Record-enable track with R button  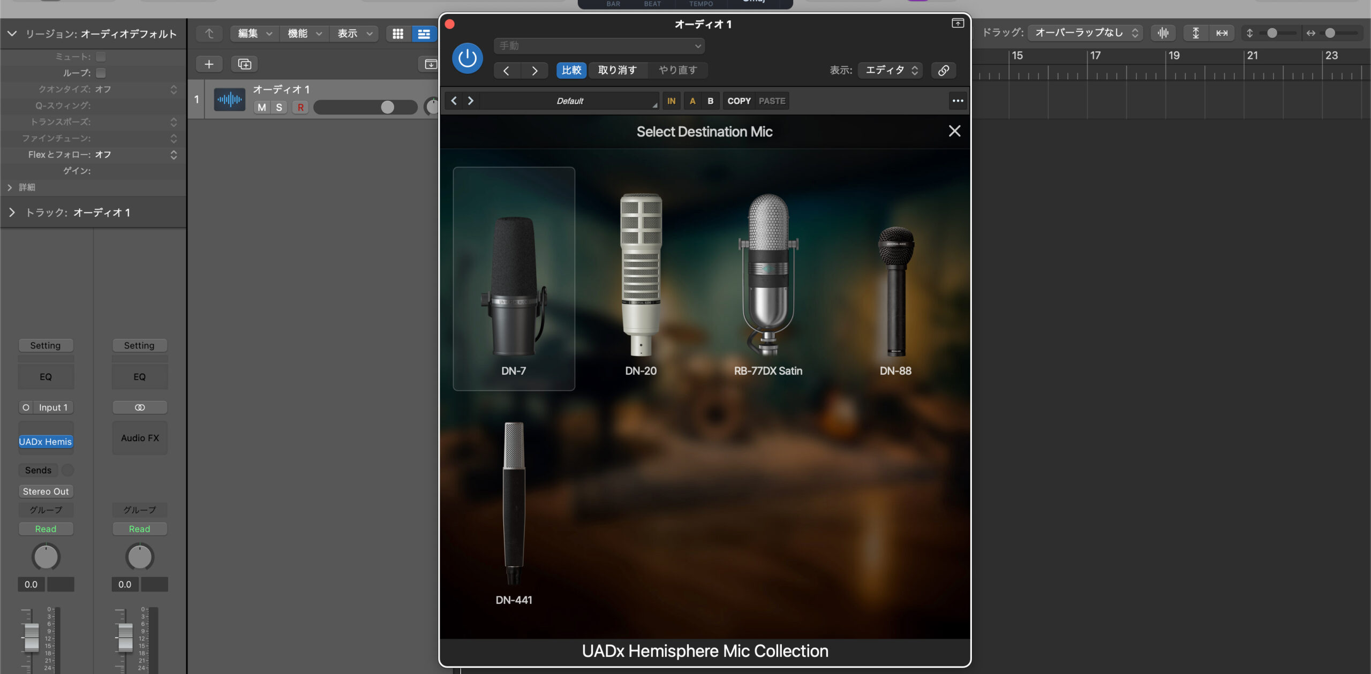click(x=300, y=108)
